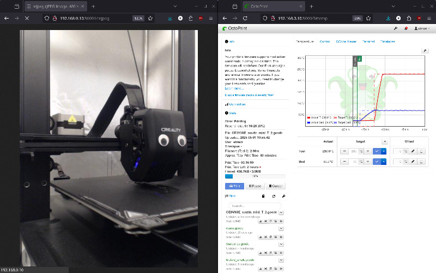This screenshot has height=273, width=436.
Task: Open Bed temperature preset dropdown
Action: (x=384, y=162)
